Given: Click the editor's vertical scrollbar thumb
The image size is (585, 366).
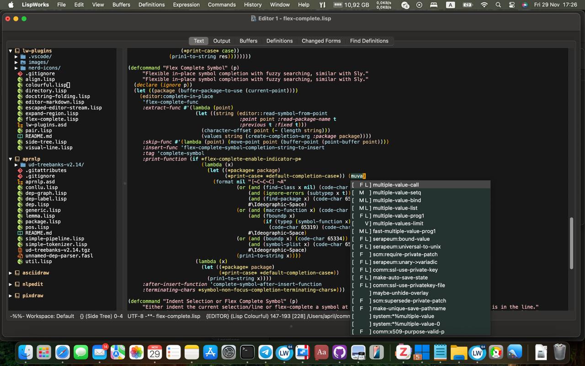Looking at the screenshot, I should coord(571,242).
